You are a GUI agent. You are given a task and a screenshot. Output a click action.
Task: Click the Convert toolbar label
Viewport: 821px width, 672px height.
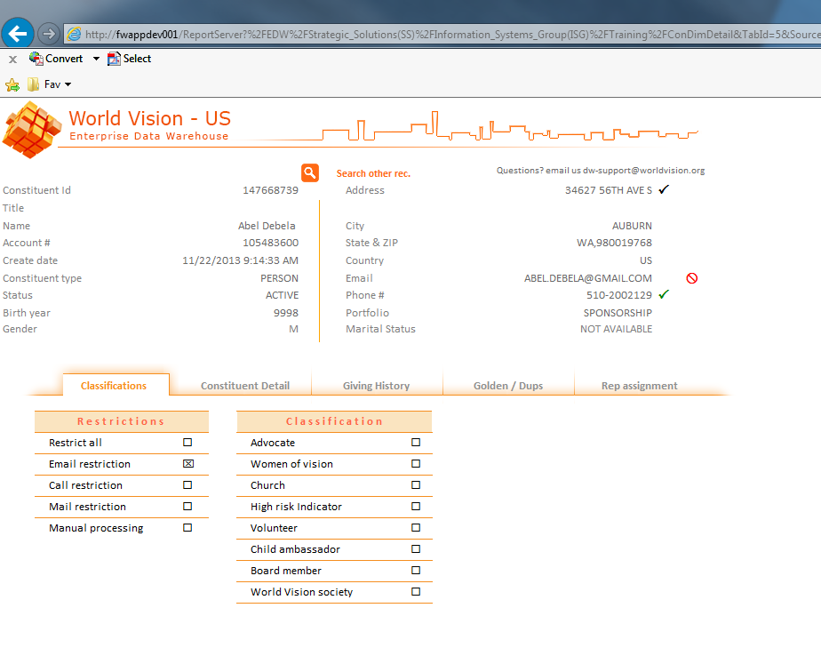pos(64,59)
